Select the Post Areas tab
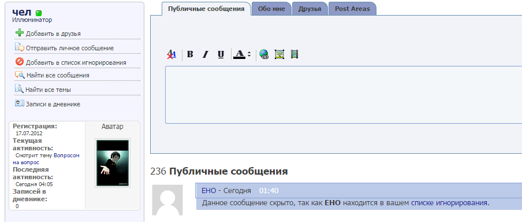Screen dimensions: 522x222 (x=352, y=9)
